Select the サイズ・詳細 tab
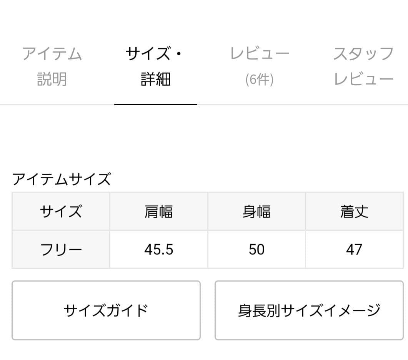Viewport: 408px width, 360px height. pyautogui.click(x=156, y=66)
